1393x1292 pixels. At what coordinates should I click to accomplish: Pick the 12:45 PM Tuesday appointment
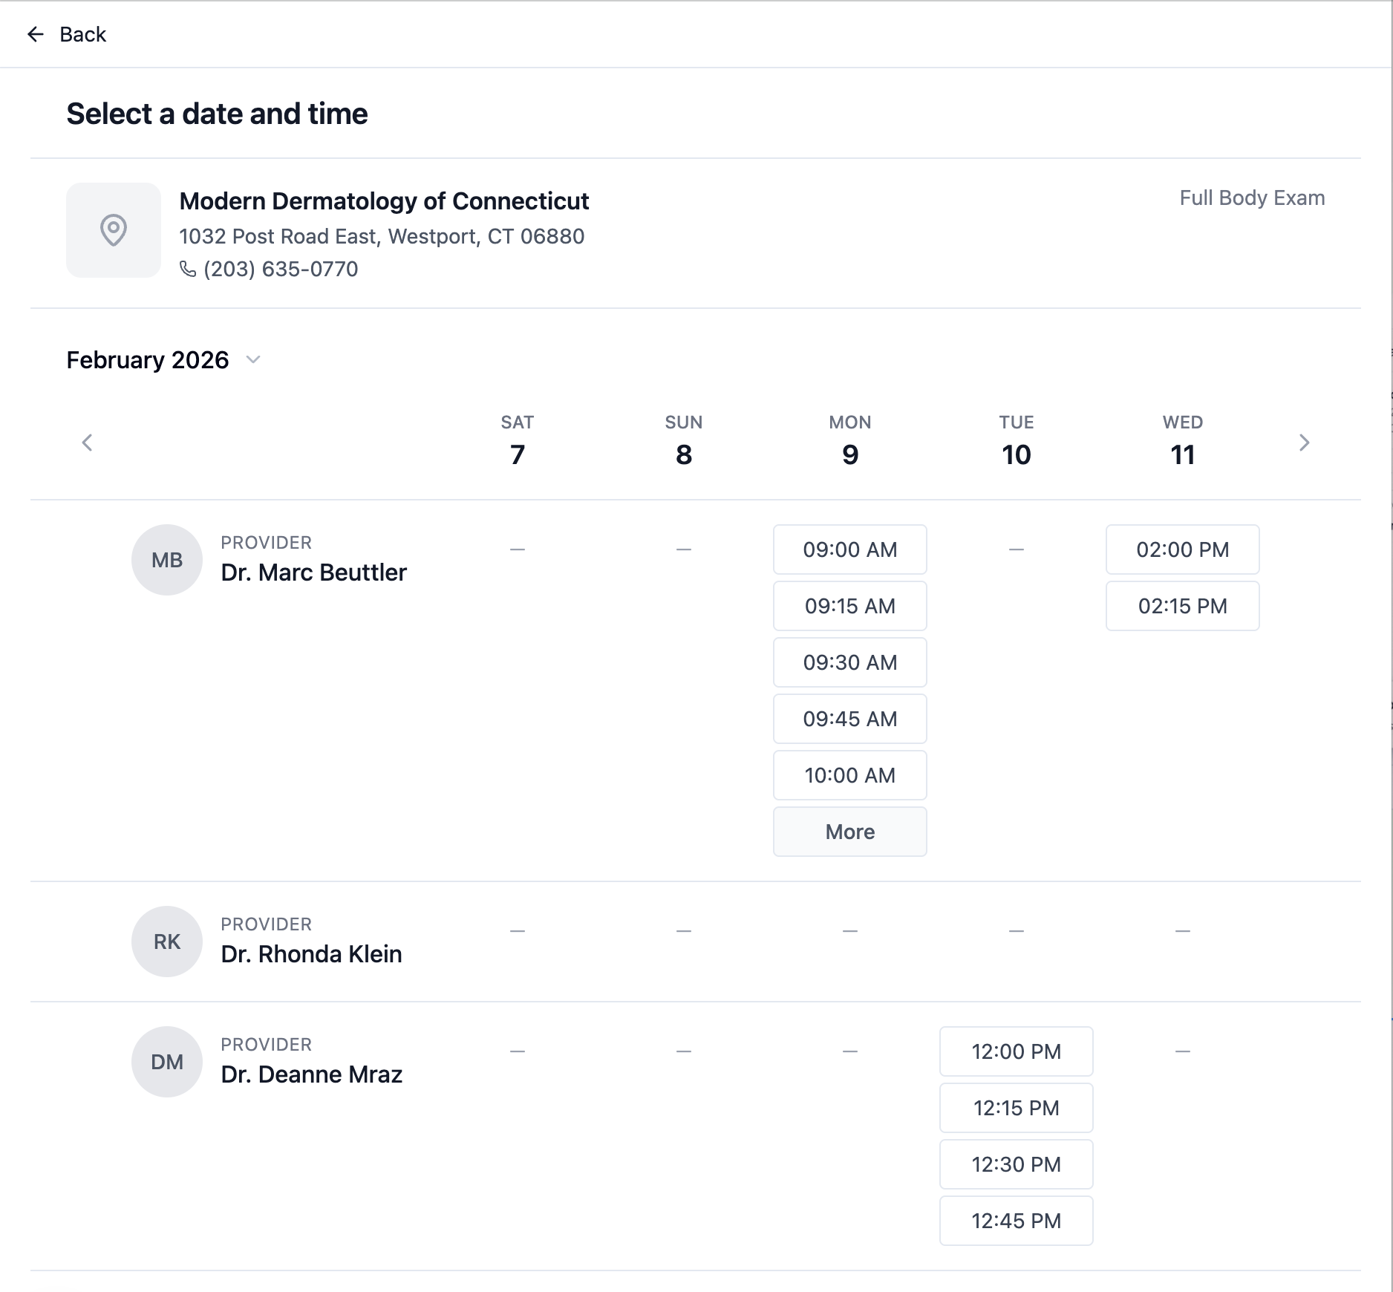point(1016,1221)
